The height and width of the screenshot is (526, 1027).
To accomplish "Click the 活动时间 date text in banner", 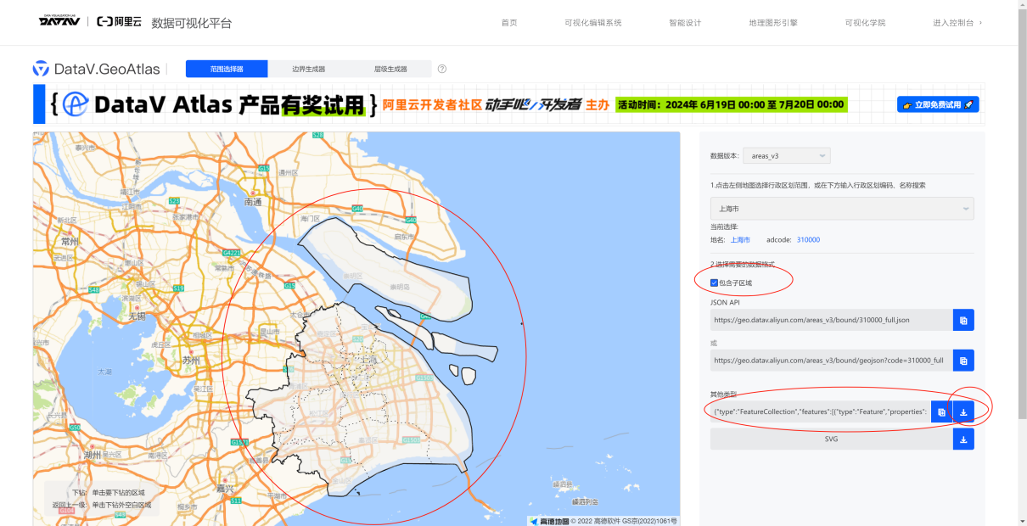I will (731, 104).
